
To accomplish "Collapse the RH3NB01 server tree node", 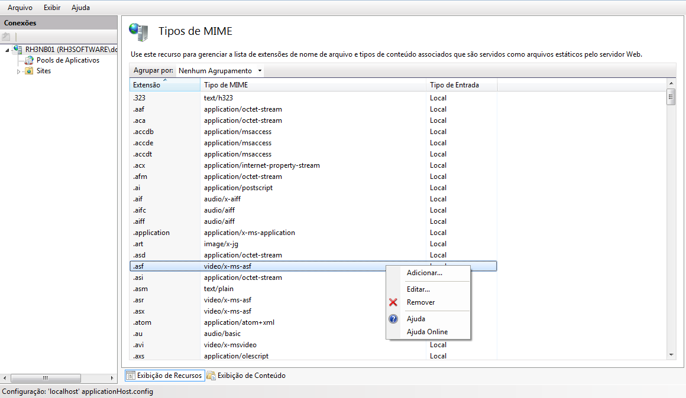I will pos(7,50).
